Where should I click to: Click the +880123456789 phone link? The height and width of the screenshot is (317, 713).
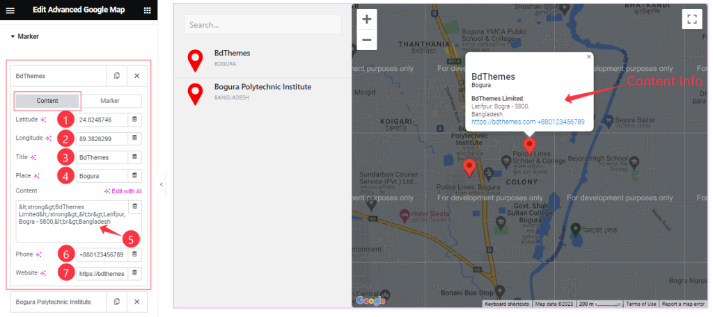pos(561,122)
